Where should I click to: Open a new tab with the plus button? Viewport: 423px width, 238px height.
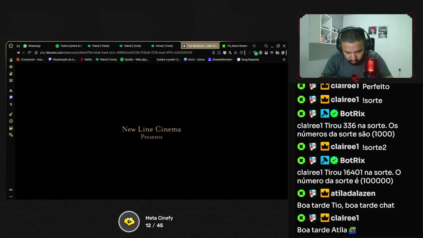click(x=254, y=46)
